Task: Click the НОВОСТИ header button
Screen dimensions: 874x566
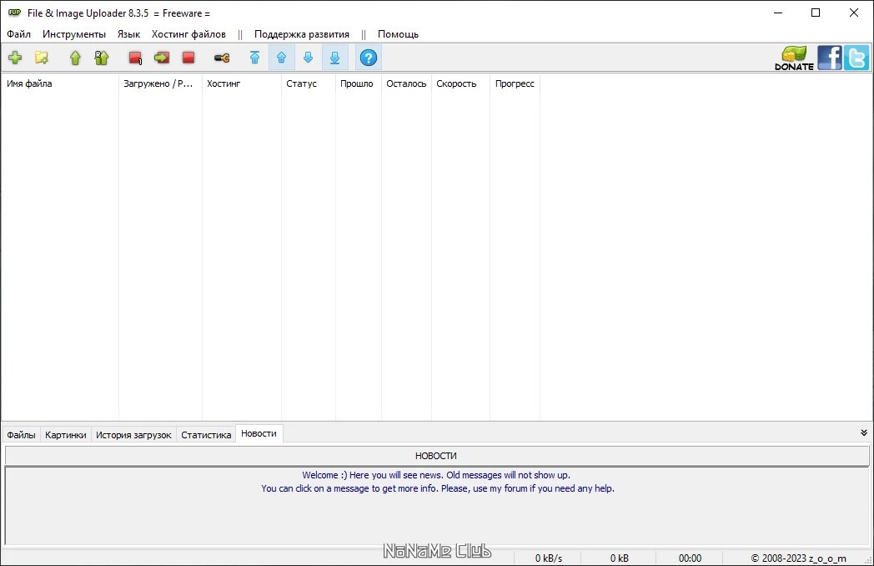Action: click(x=436, y=456)
